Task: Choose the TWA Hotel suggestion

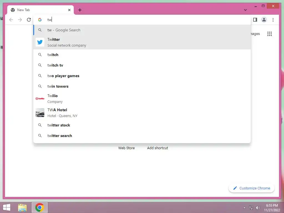Action: 142,113
